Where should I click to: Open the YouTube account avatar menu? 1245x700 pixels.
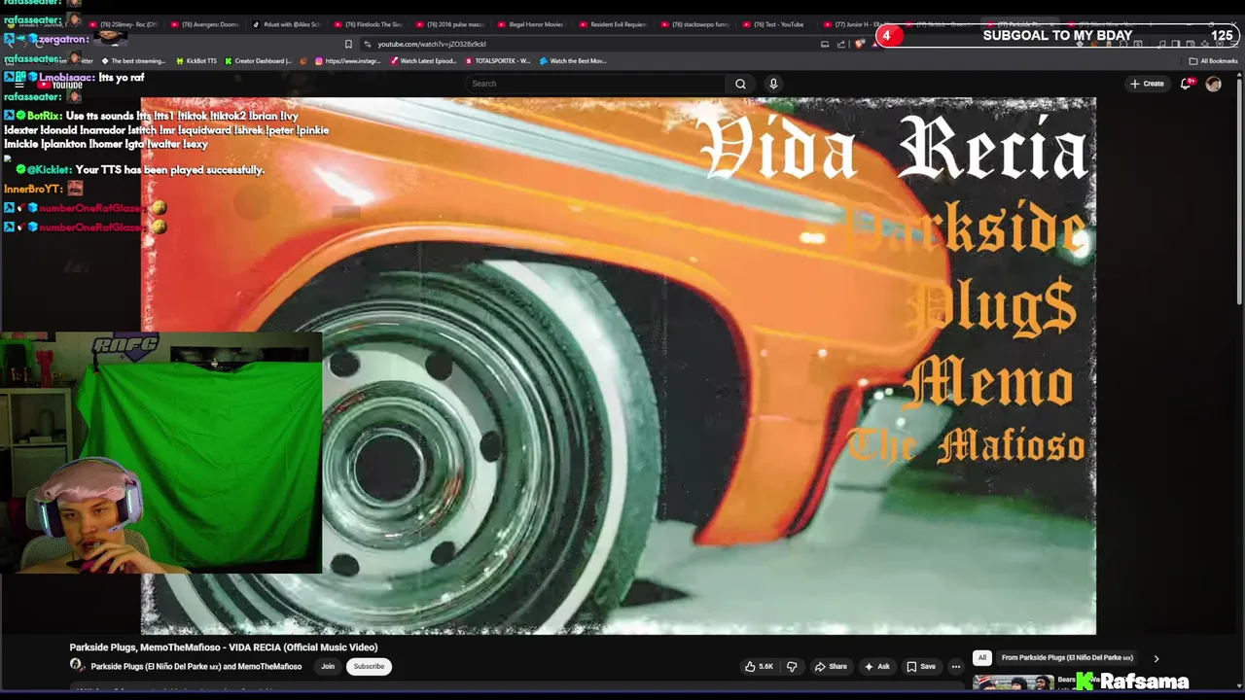(x=1213, y=84)
